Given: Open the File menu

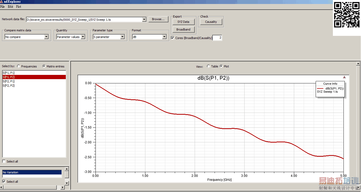Looking at the screenshot, I should (x=2, y=7).
